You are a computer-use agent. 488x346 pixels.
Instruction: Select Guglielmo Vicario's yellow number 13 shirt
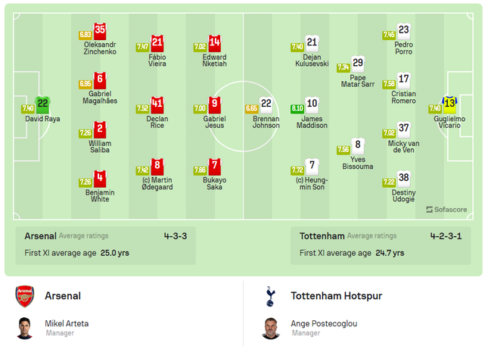coord(449,105)
